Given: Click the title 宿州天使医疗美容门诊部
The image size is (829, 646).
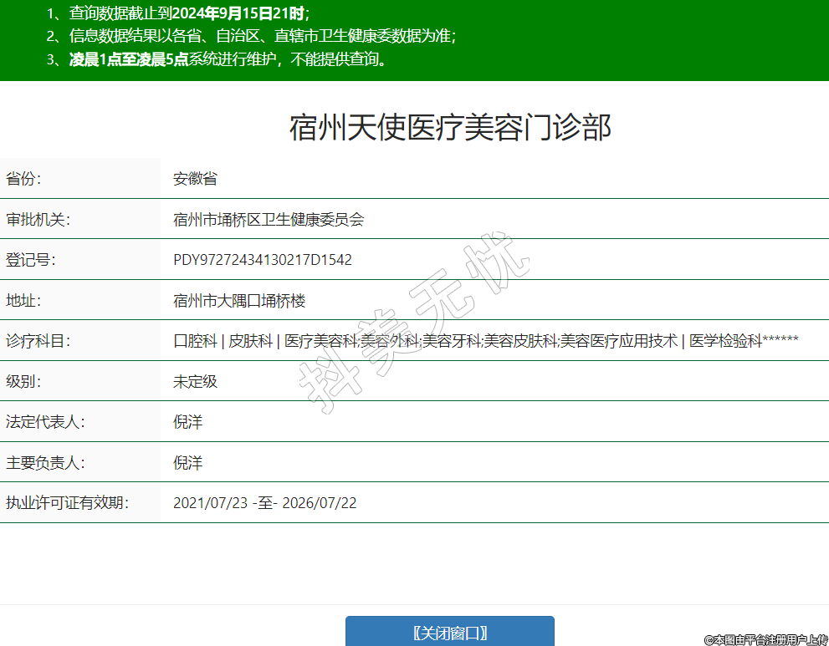Looking at the screenshot, I should coord(450,128).
